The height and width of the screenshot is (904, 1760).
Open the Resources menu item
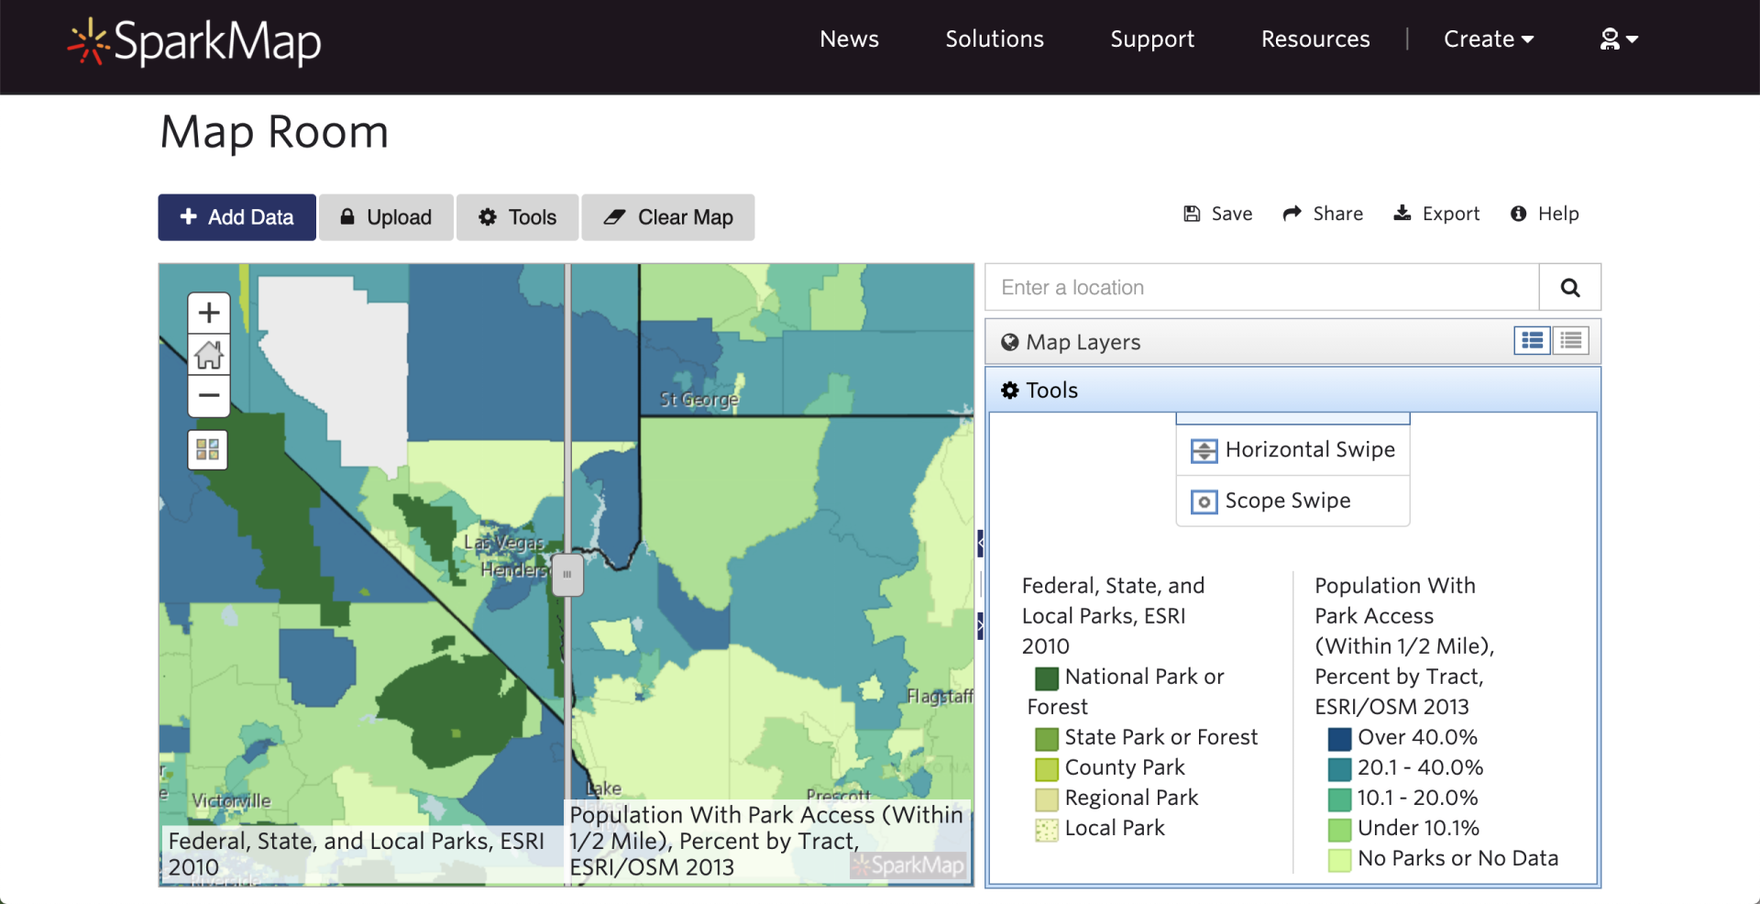(1315, 39)
